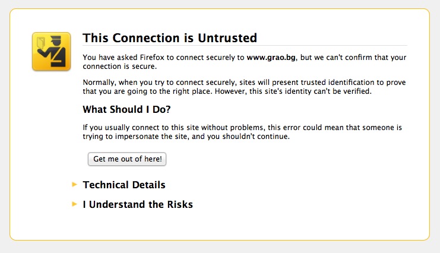Expand the I Understand the Risks arrow
This screenshot has width=440, height=253.
pos(74,204)
